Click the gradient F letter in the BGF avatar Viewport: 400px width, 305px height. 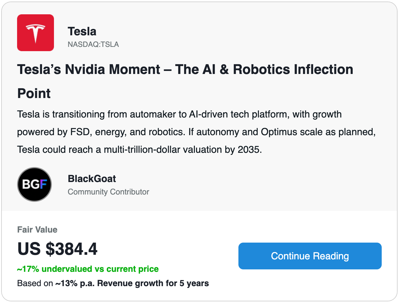pyautogui.click(x=43, y=184)
